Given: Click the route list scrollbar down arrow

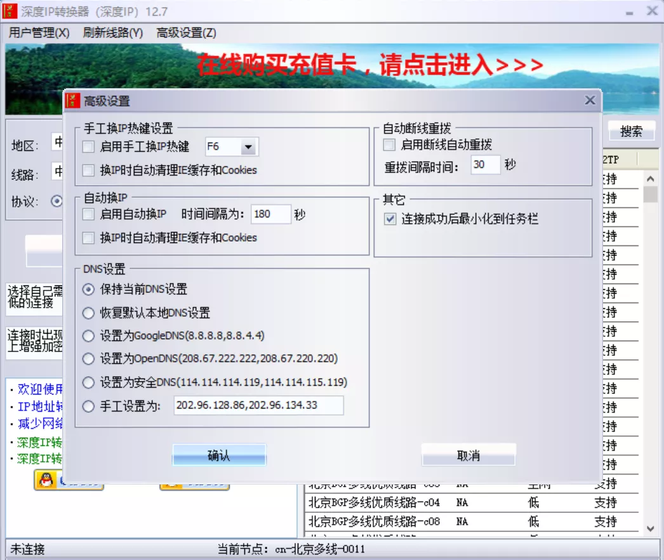Looking at the screenshot, I should point(651,528).
